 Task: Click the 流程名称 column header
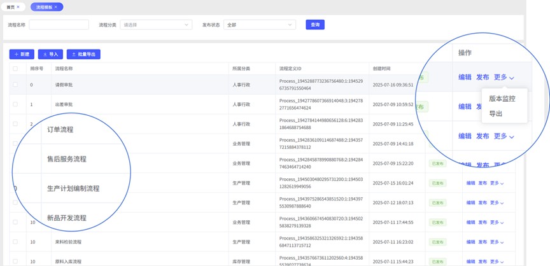pos(64,69)
